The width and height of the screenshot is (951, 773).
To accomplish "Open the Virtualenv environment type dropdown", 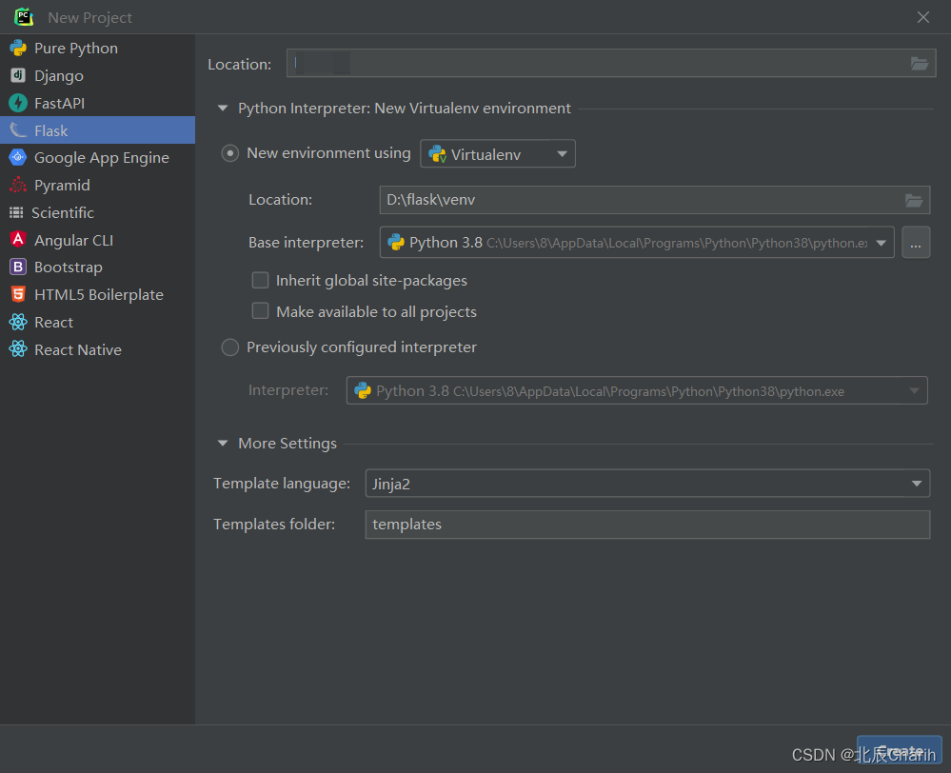I will (x=497, y=153).
